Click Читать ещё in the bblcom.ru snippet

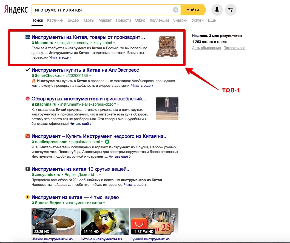point(60,57)
